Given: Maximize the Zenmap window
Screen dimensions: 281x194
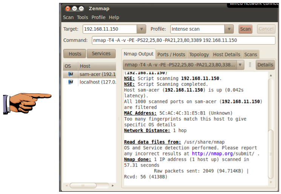Looking at the screenshot, I should click(x=81, y=8).
